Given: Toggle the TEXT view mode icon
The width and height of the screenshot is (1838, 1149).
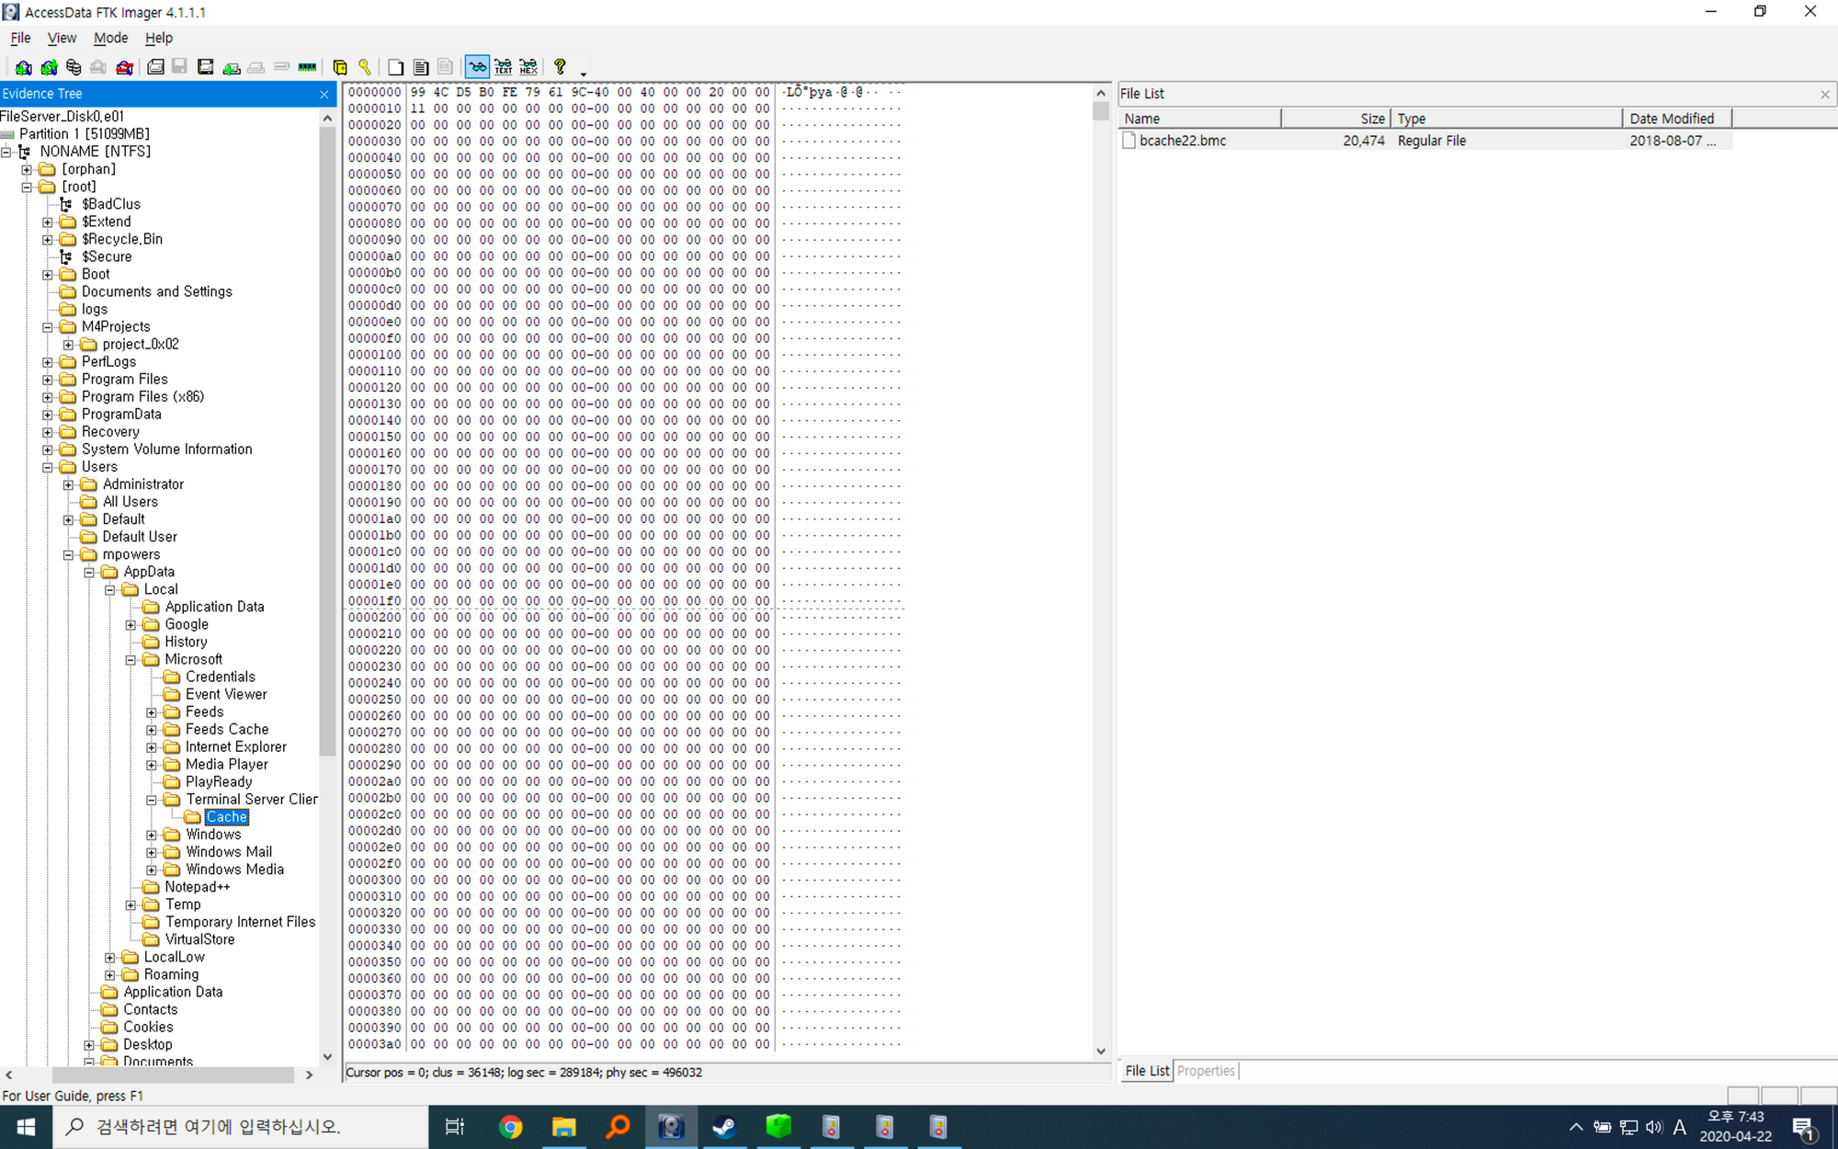Looking at the screenshot, I should pos(503,67).
